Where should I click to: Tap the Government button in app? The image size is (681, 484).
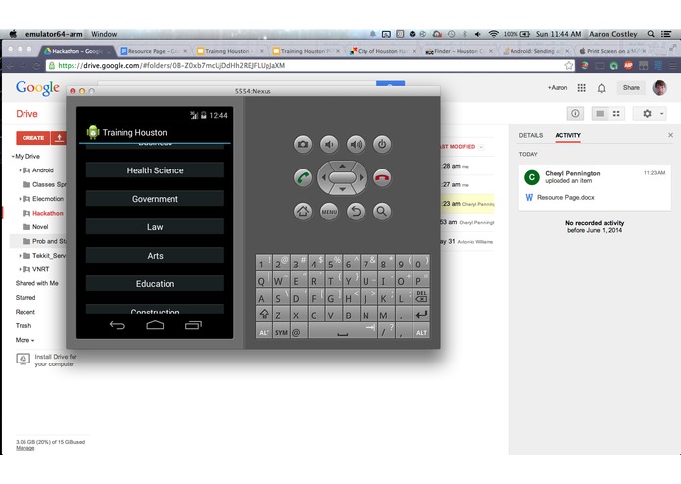(x=155, y=199)
